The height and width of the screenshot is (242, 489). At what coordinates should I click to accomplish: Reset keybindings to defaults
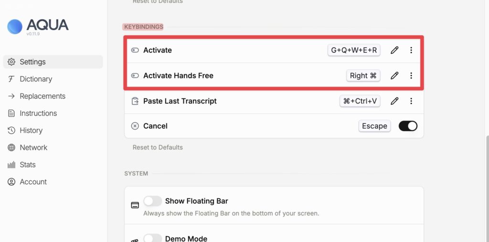coord(158,147)
